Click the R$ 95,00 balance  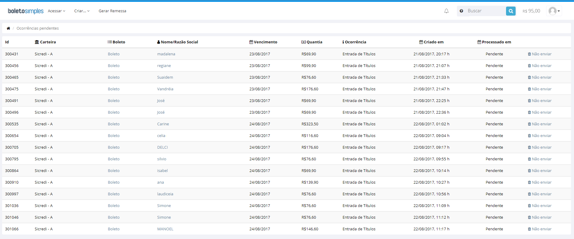pos(531,11)
